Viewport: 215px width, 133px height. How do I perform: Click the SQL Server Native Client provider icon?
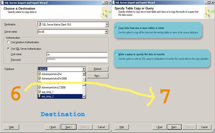[x=40, y=24]
